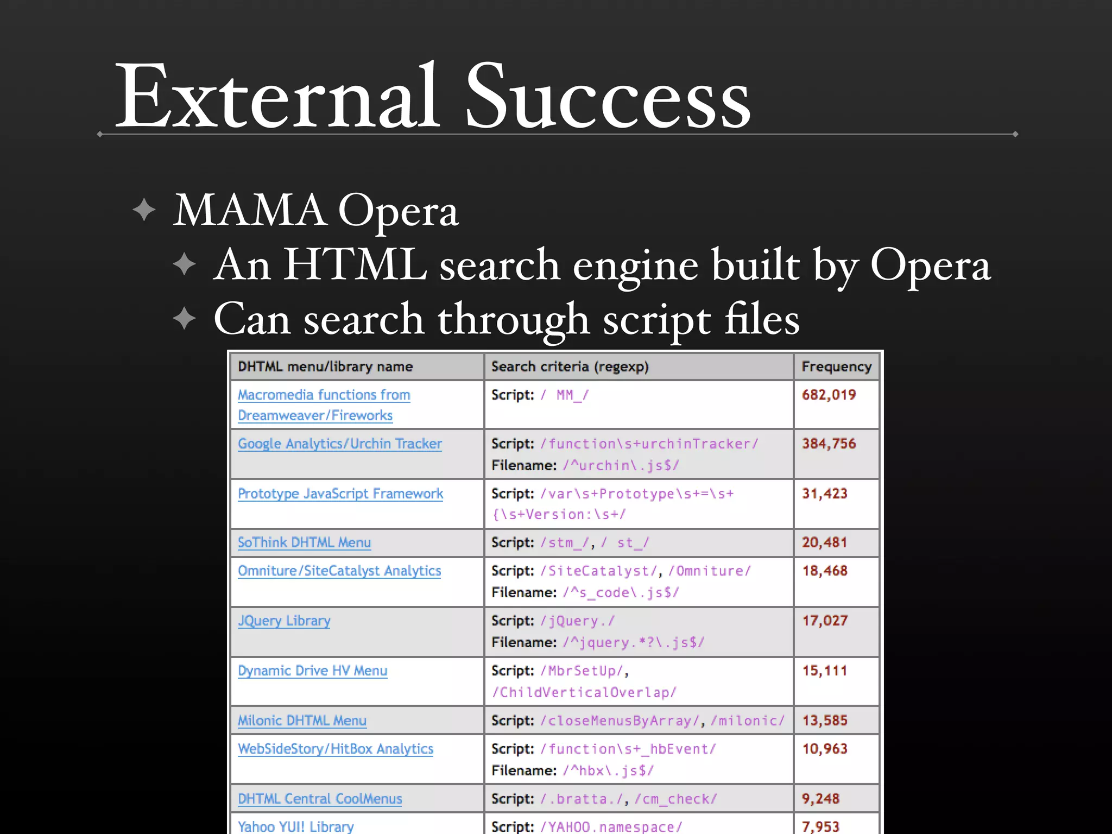This screenshot has width=1112, height=834.
Task: Open the SoThink DHTML Menu link
Action: [305, 542]
